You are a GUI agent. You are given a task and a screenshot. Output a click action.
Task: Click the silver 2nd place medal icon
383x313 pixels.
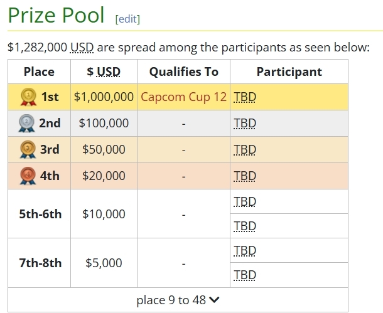tap(26, 123)
